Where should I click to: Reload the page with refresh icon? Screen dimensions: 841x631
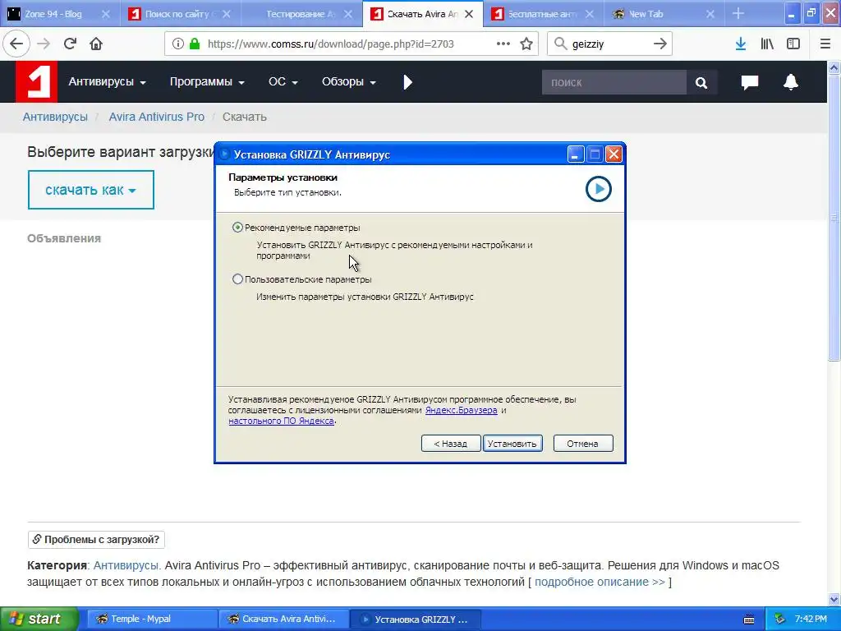[x=70, y=44]
